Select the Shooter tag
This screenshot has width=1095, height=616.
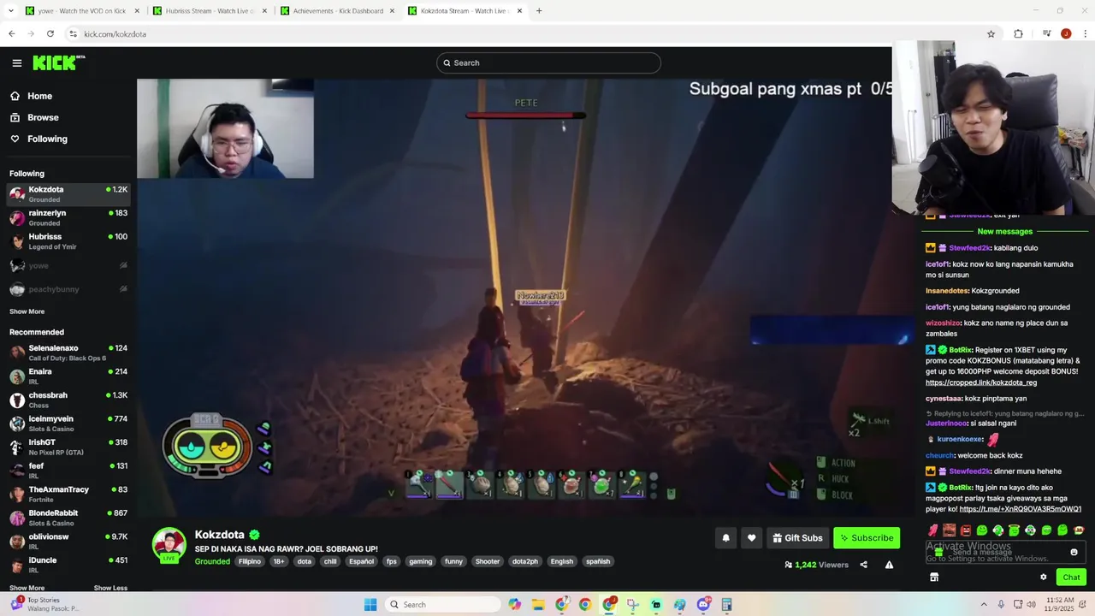pos(488,561)
